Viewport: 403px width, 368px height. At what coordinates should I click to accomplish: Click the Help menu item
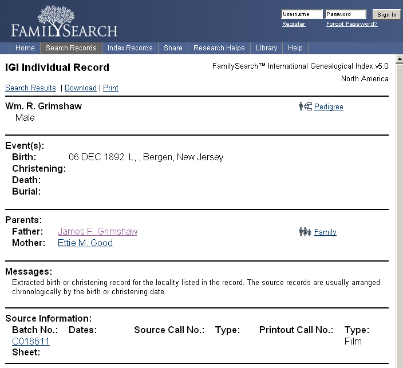point(295,48)
